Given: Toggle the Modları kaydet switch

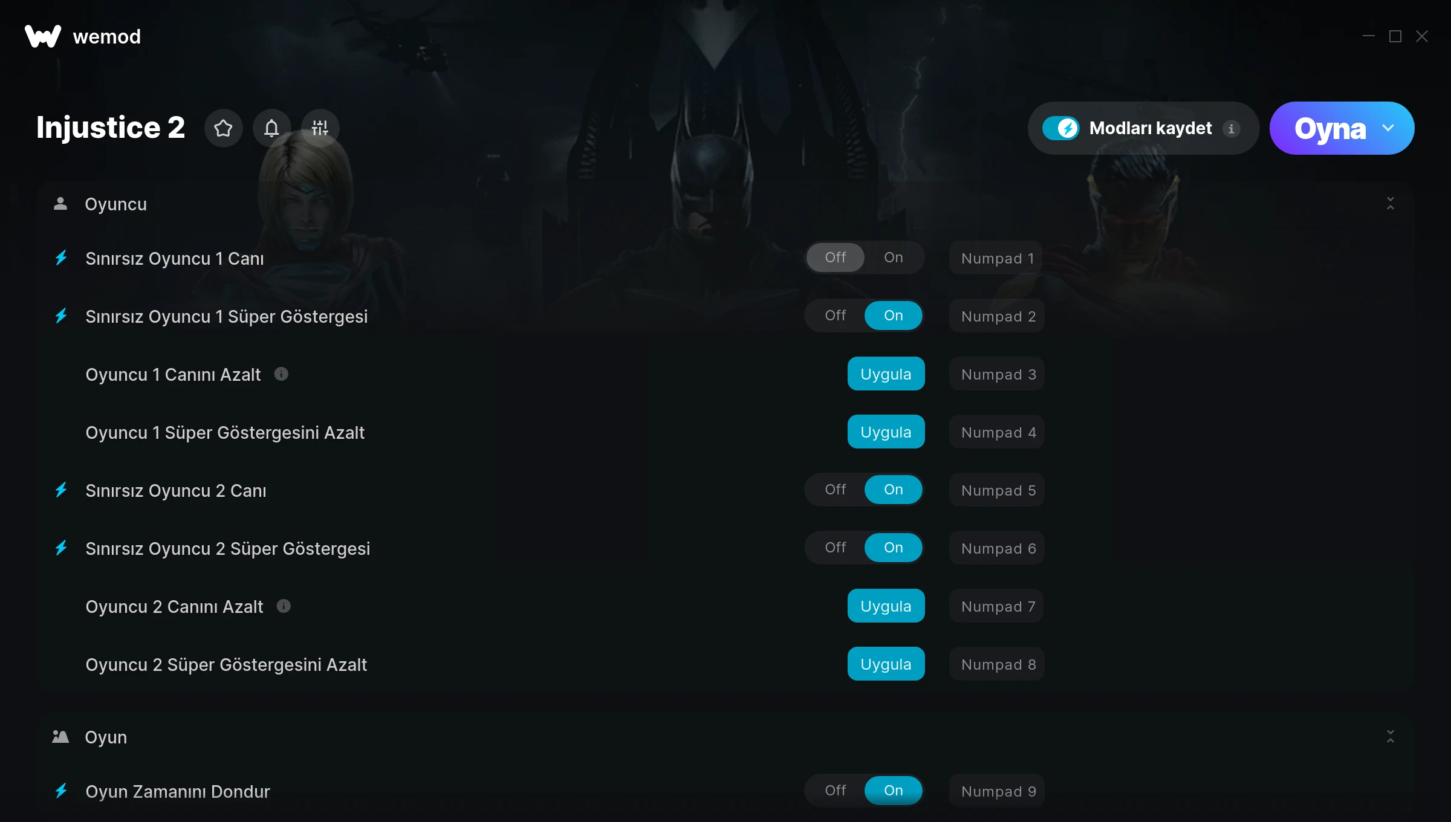Looking at the screenshot, I should click(1061, 128).
